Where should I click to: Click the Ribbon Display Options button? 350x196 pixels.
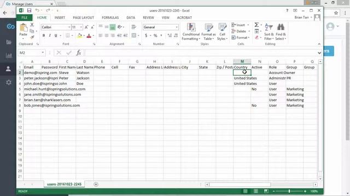(x=295, y=10)
